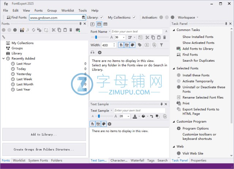This screenshot has height=169, width=234.
Task: Toggle the tiles view mode button
Action: (x=99, y=24)
